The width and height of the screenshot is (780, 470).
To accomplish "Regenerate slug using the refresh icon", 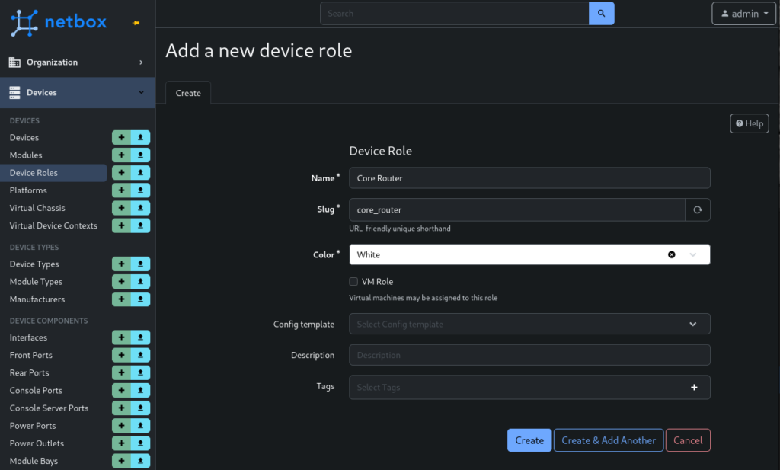I will 698,209.
